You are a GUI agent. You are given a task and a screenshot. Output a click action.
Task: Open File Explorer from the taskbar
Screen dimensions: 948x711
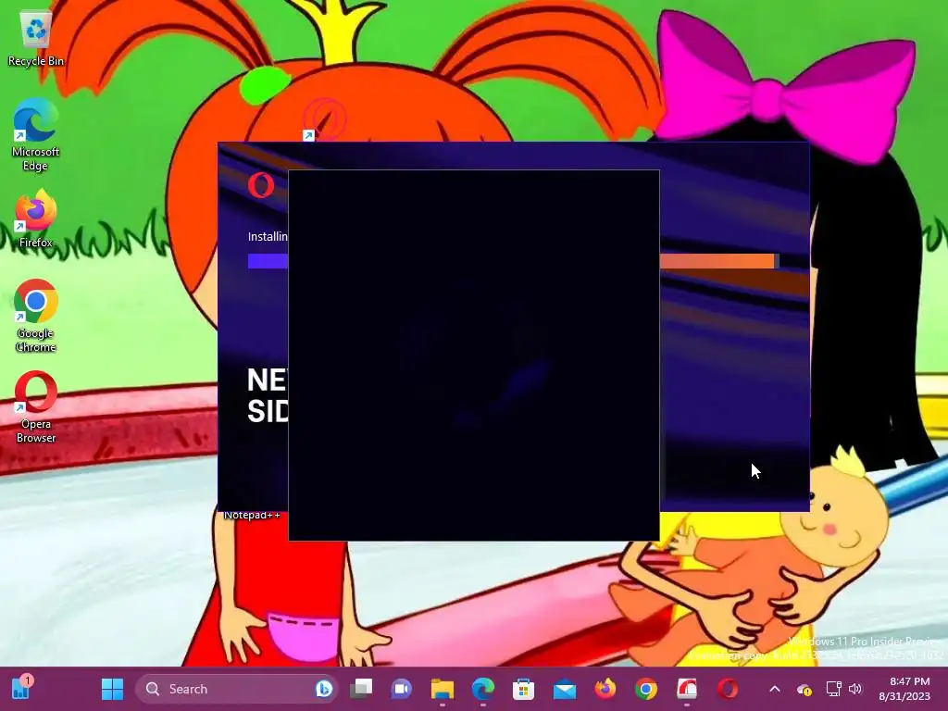click(442, 689)
